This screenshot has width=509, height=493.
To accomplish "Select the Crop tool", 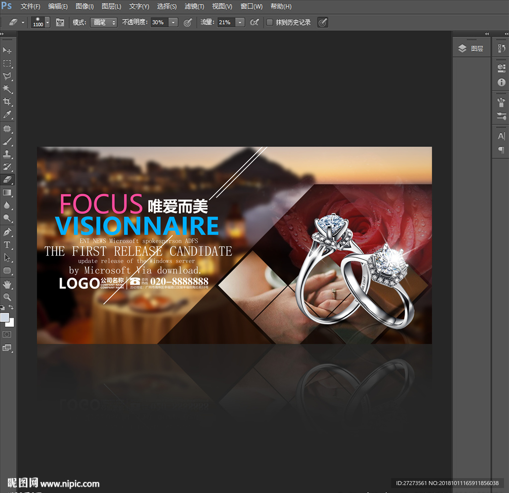I will point(7,101).
